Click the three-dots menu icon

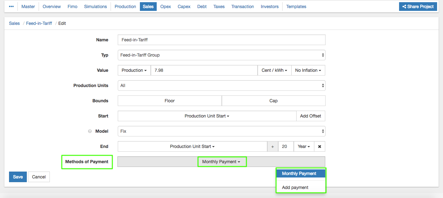11,7
